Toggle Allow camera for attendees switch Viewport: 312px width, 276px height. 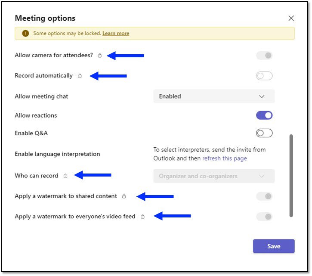click(x=264, y=56)
